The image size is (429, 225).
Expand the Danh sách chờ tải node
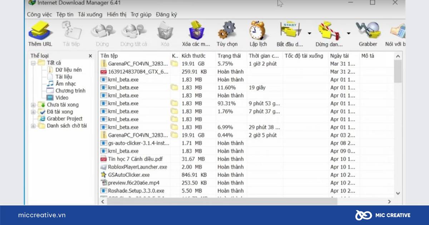coord(33,126)
